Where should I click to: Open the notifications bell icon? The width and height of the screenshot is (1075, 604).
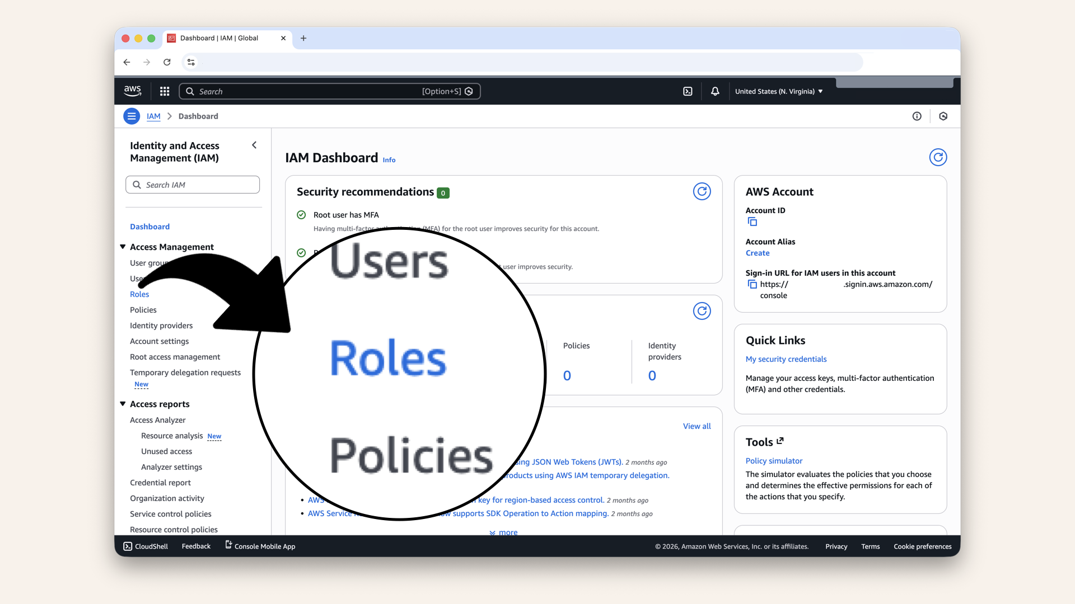pyautogui.click(x=714, y=91)
